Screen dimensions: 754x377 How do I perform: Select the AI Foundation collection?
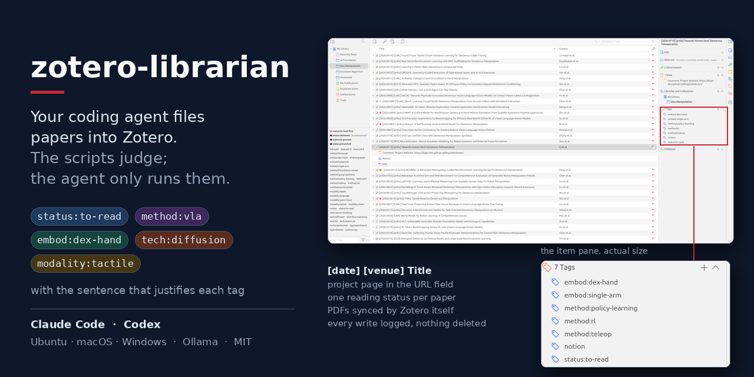click(348, 60)
